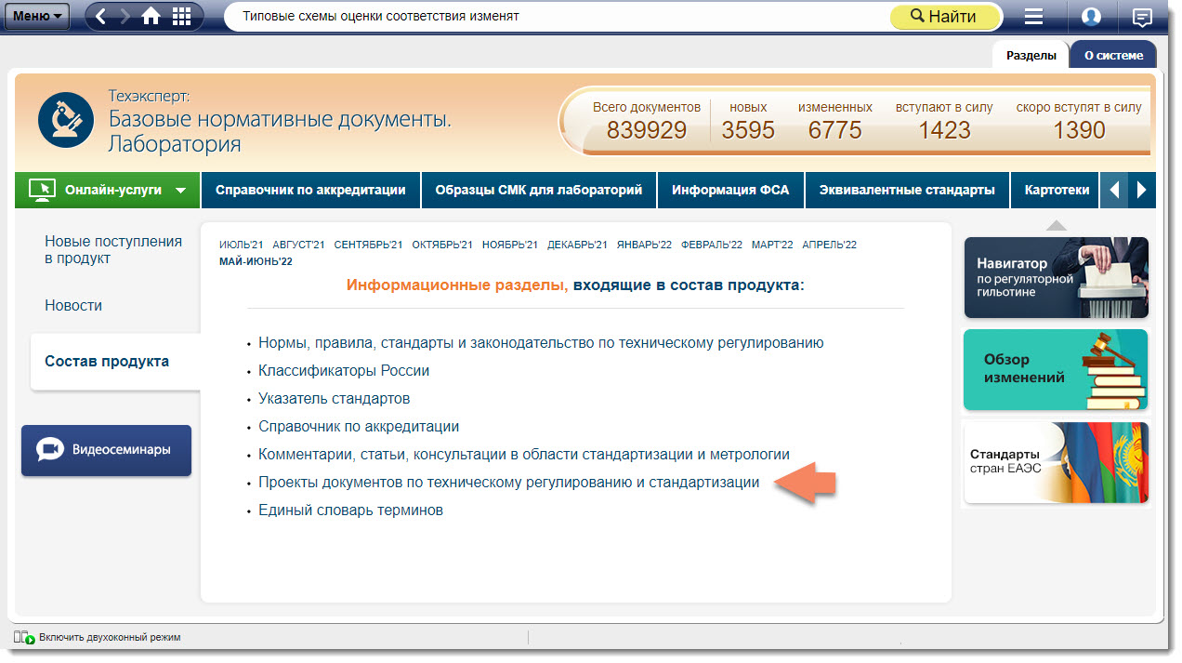Select Новые поступления в продукт
This screenshot has height=663, width=1182.
pos(113,250)
